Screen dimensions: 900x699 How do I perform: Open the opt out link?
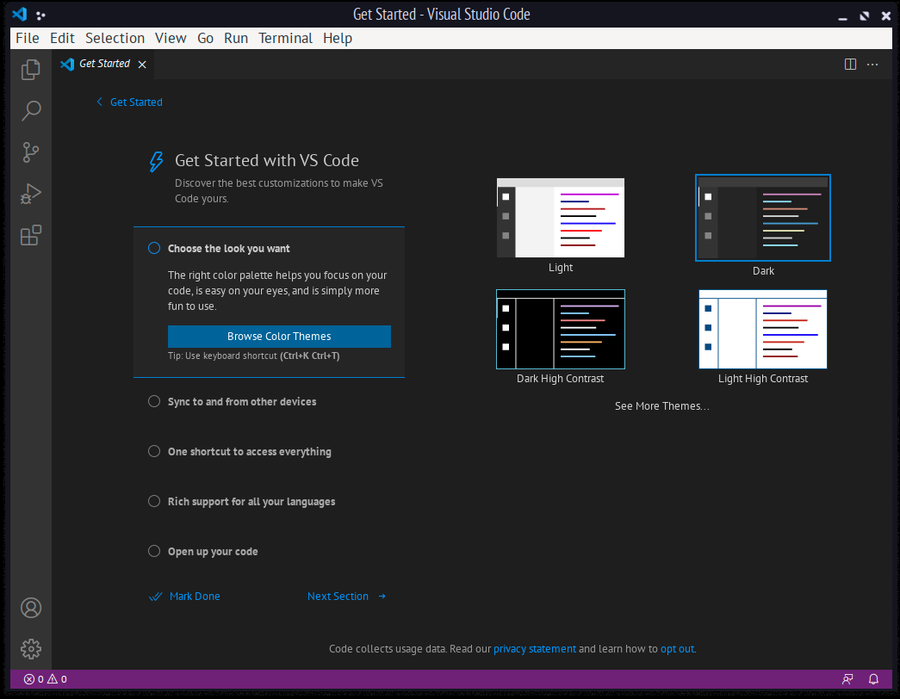point(677,648)
